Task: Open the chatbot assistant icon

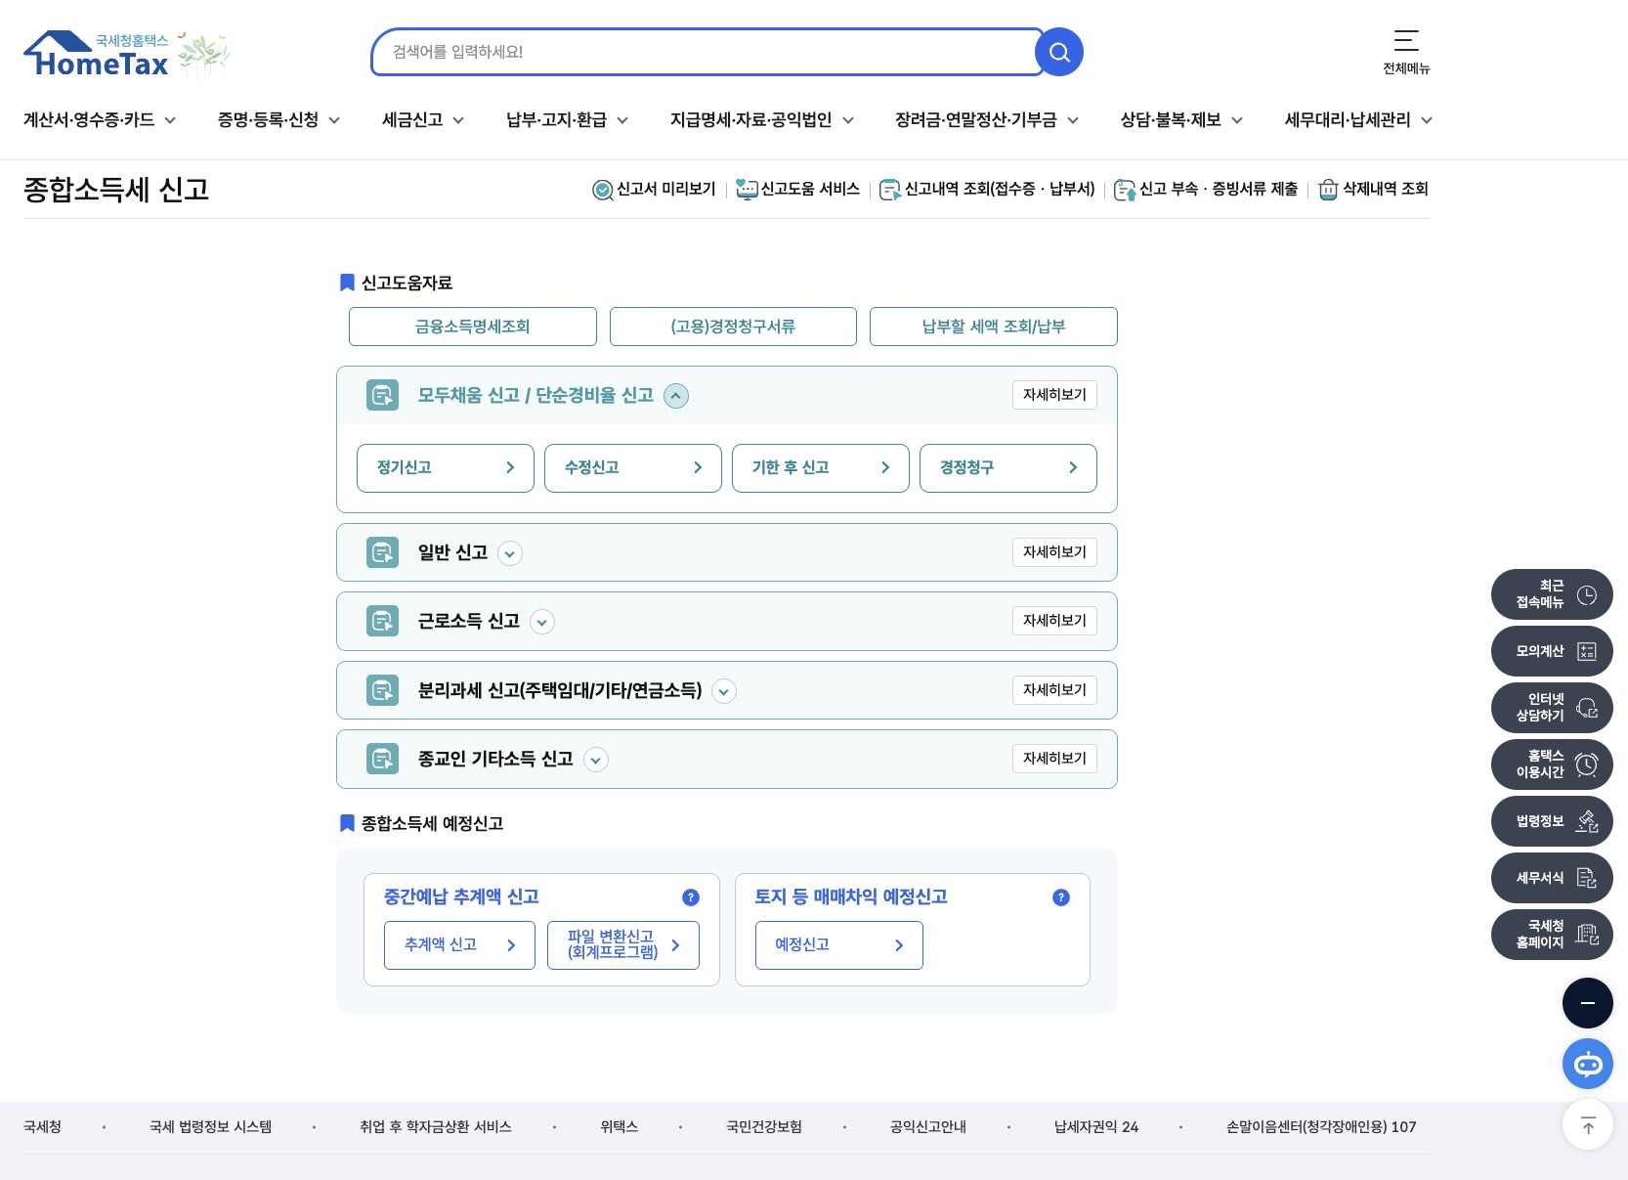Action: tap(1588, 1064)
